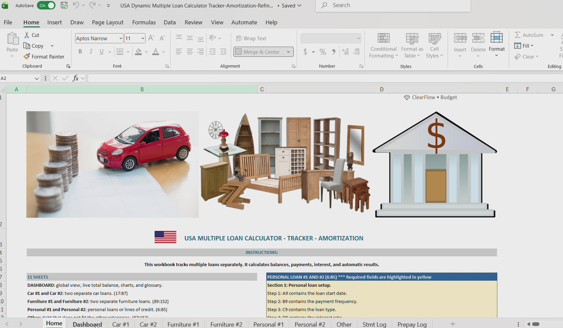Click the Insert Function fx icon

click(75, 78)
